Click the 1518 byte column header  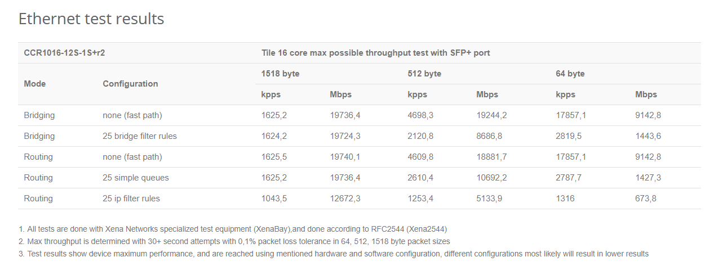click(280, 74)
